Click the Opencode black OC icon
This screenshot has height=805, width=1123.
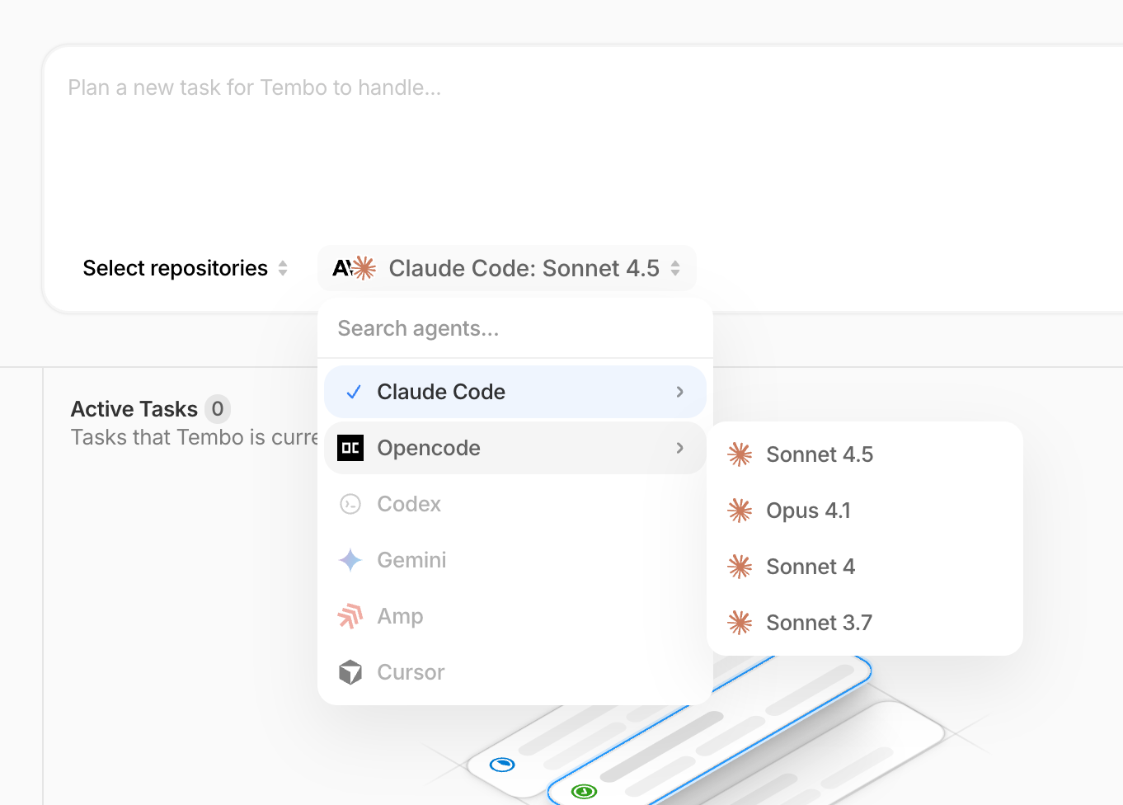[x=350, y=448]
